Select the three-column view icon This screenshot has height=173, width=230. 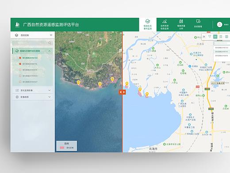[226, 36]
